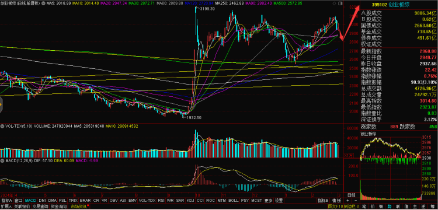Open the 模板 template option
This screenshot has width=438, height=210.
coord(337,201)
